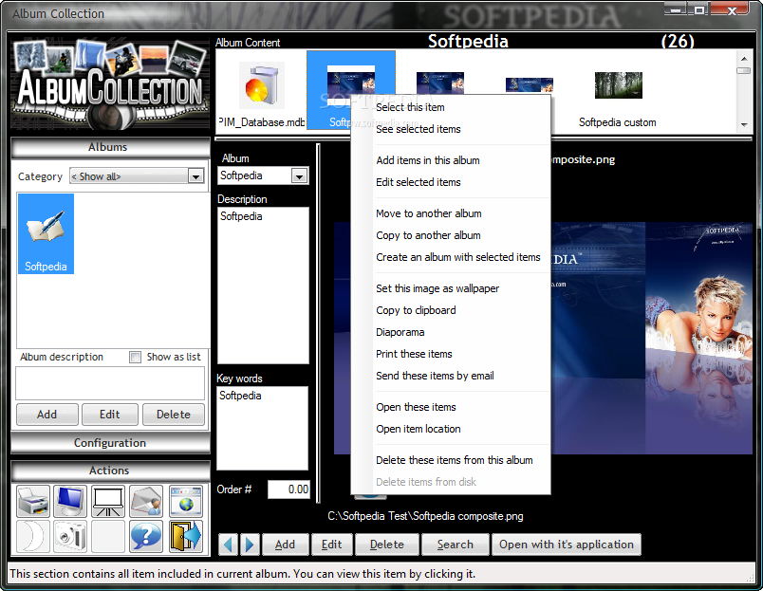Choose 'Add items in this album'
Image resolution: width=763 pixels, height=591 pixels.
[428, 160]
